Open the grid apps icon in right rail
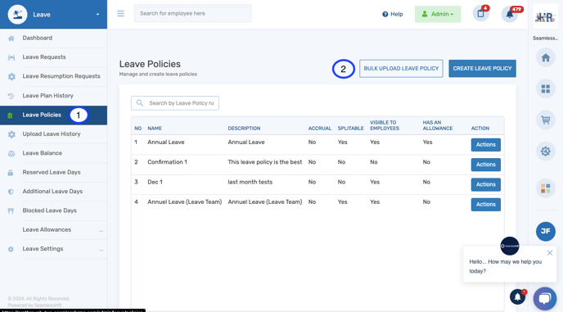Screen dimensions: 563x312 [545, 88]
